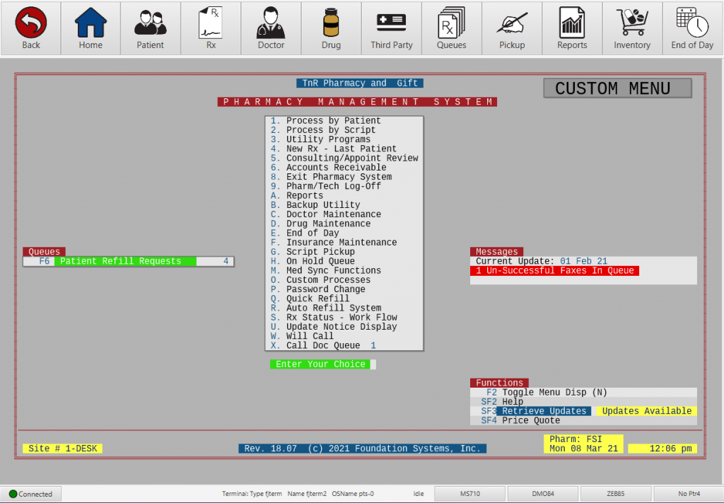This screenshot has height=503, width=724.
Task: Click the MS710 status bar button
Action: pyautogui.click(x=470, y=494)
